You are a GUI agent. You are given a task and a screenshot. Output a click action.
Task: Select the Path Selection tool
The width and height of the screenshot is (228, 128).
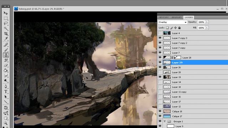[x=6, y=97]
